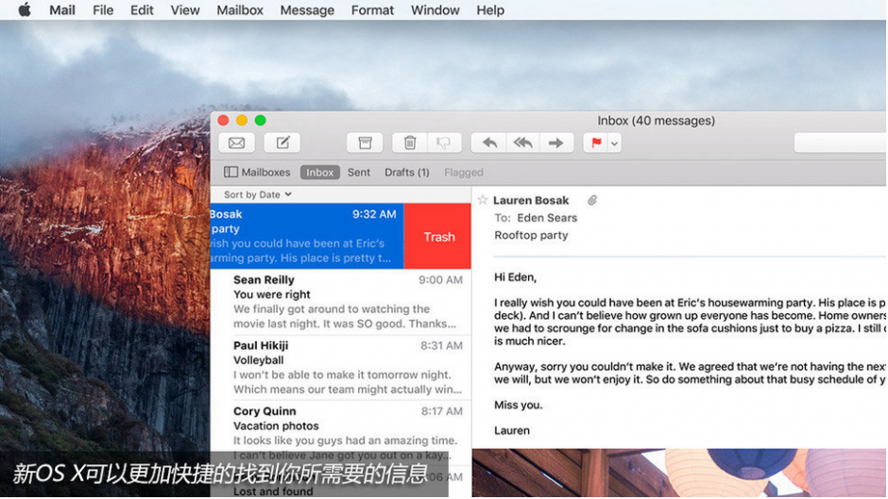This screenshot has width=888, height=499.
Task: Flag the message with red flag
Action: pyautogui.click(x=596, y=143)
